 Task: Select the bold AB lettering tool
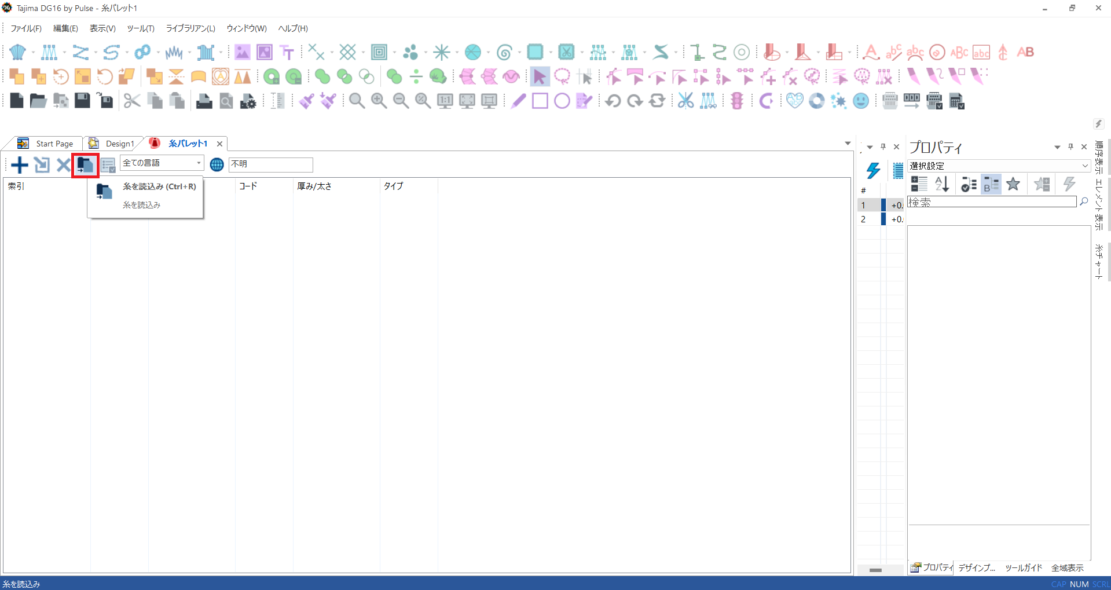pyautogui.click(x=1025, y=52)
